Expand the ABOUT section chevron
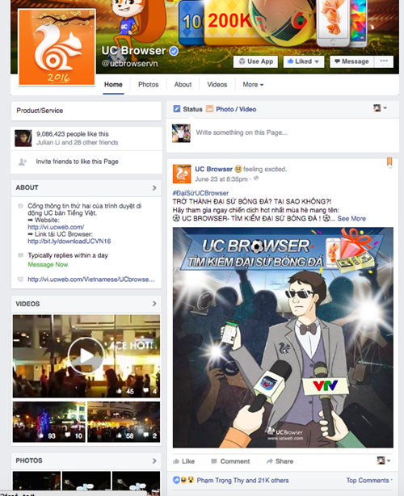The image size is (404, 496). click(x=154, y=187)
